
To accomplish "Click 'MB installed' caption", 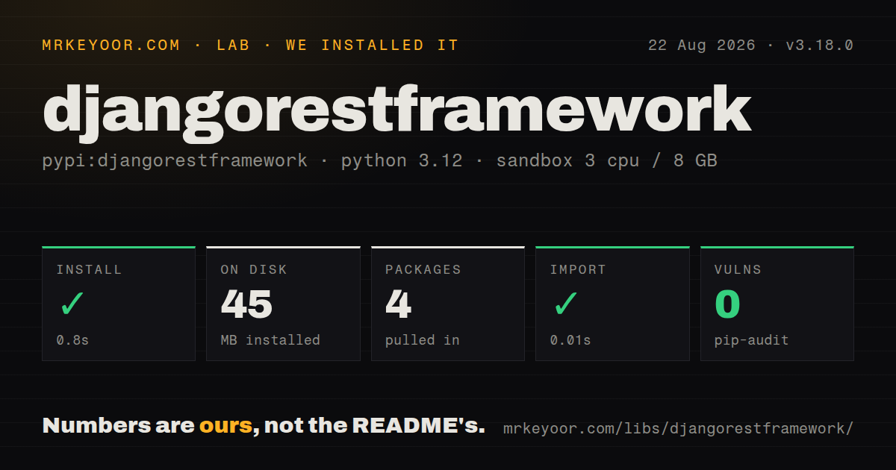I will [x=270, y=340].
